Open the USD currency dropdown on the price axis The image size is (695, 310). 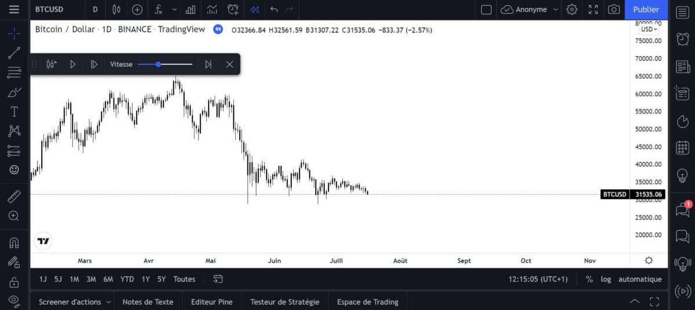pos(649,30)
